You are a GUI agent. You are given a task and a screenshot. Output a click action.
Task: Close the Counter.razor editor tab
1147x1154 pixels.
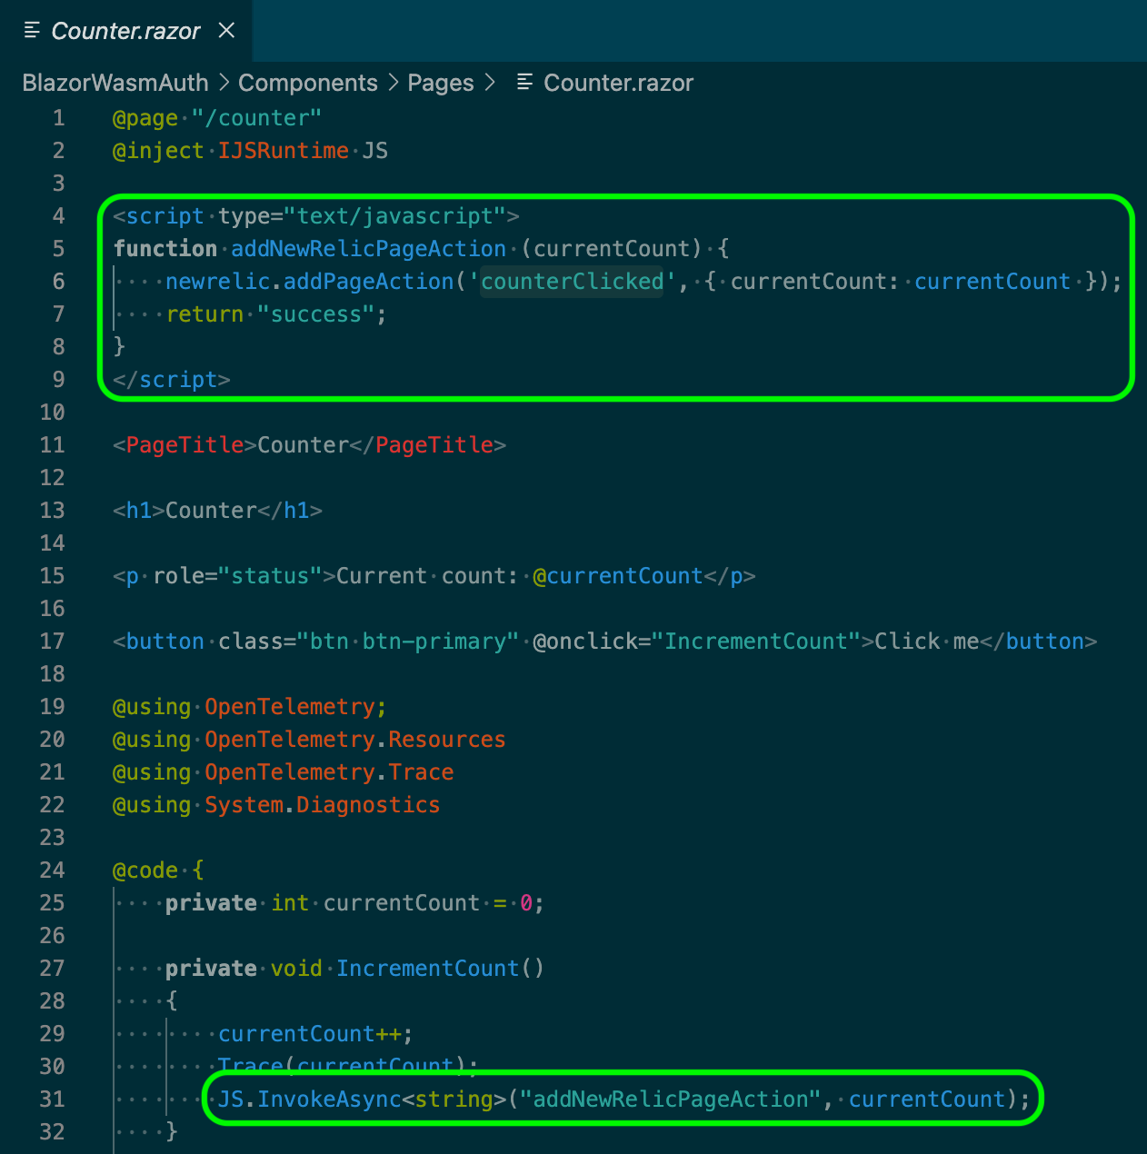227,31
